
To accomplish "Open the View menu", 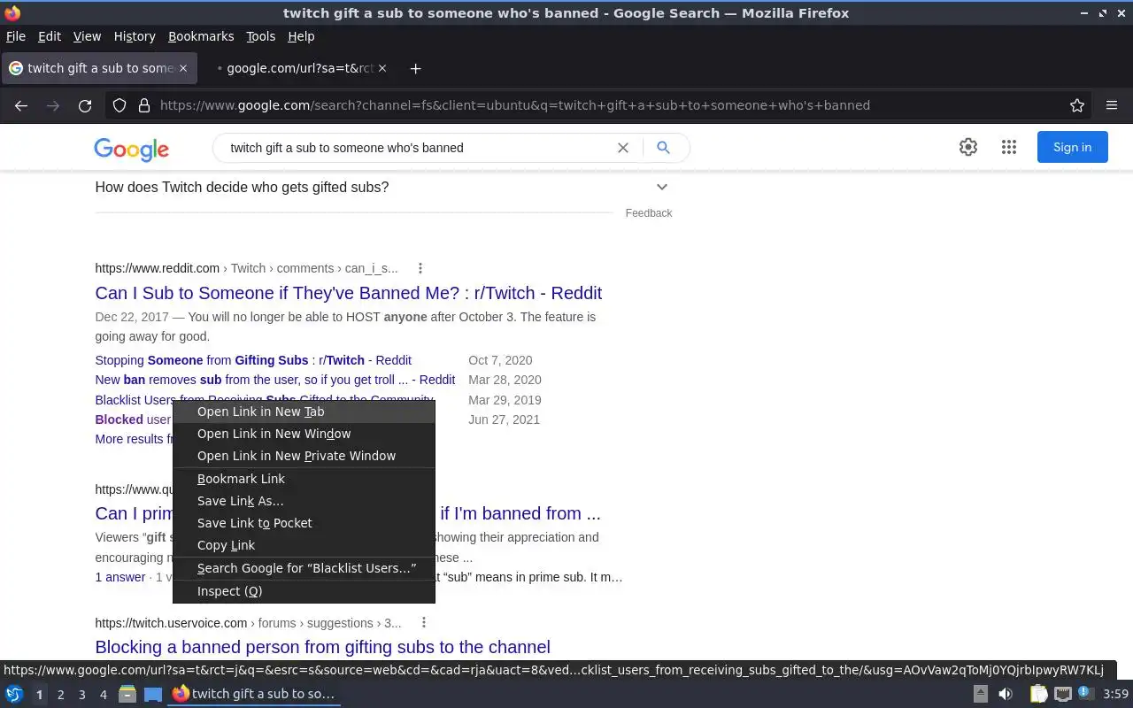I will point(87,36).
